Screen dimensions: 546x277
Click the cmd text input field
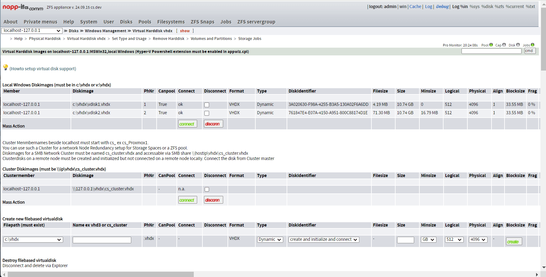[x=491, y=51]
